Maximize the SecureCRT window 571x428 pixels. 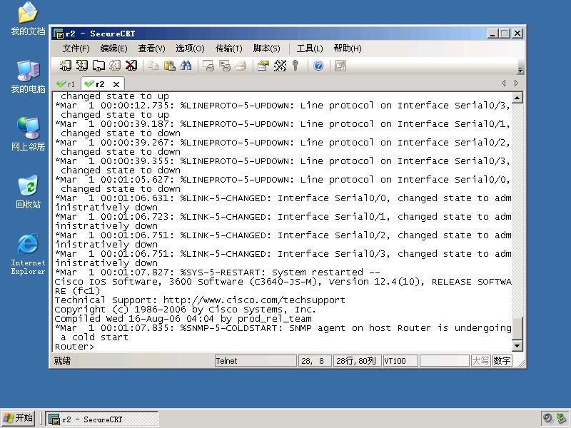[x=505, y=34]
